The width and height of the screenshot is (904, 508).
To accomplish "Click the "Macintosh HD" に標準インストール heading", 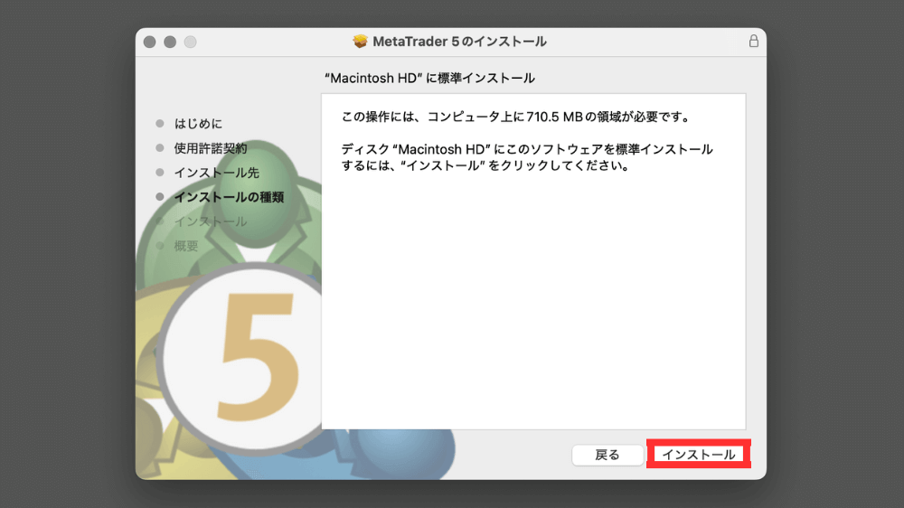I will click(x=429, y=78).
